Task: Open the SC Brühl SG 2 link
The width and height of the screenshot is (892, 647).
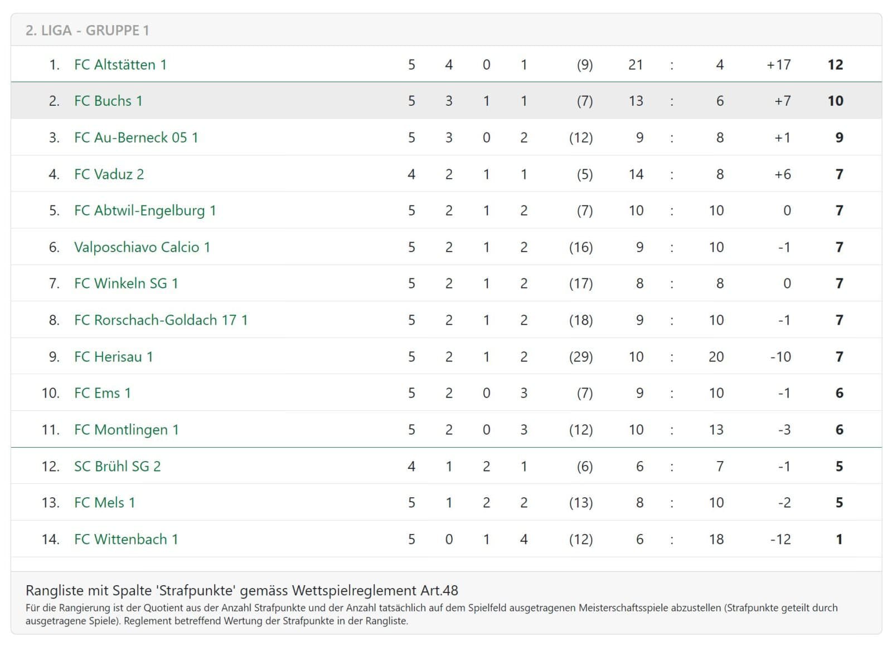Action: (117, 466)
